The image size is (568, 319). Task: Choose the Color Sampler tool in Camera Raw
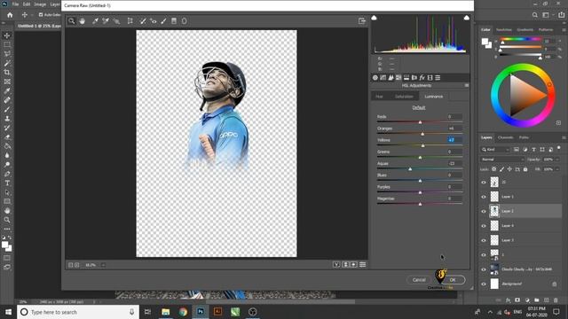click(x=106, y=21)
